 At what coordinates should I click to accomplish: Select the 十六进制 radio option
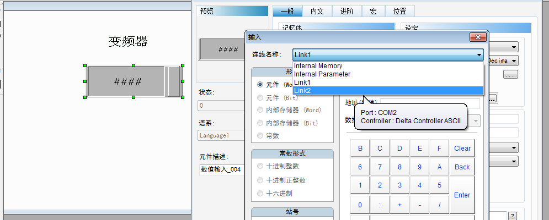(x=260, y=193)
